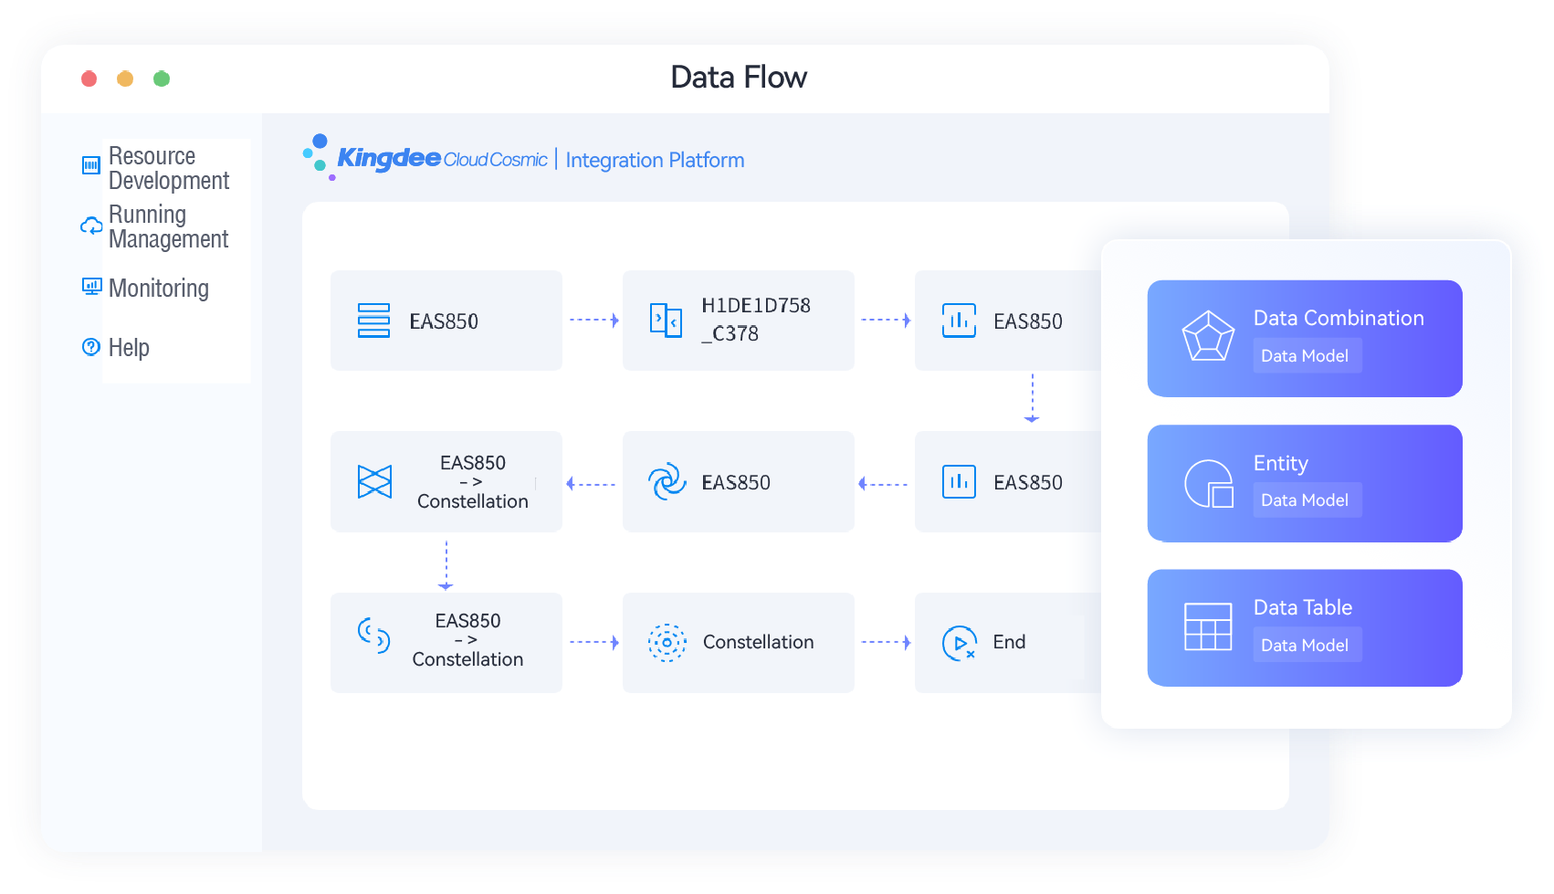Select the stacked-rows icon of first EAS850 node
The height and width of the screenshot is (894, 1554).
point(373,321)
